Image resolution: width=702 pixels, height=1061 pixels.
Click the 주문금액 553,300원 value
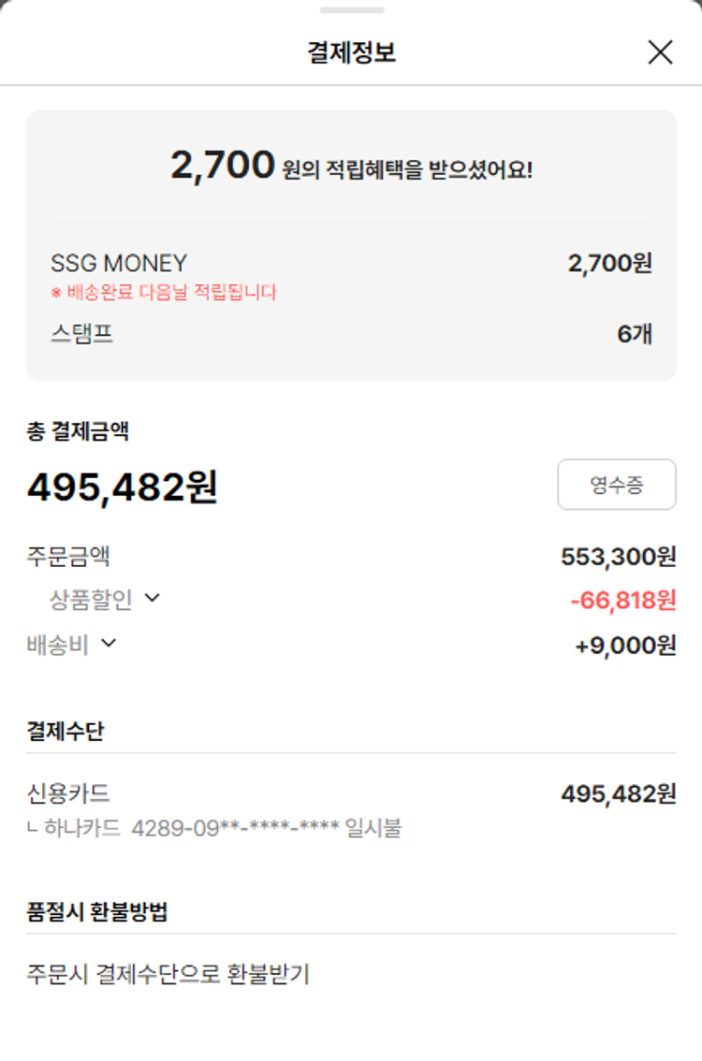[x=618, y=557]
